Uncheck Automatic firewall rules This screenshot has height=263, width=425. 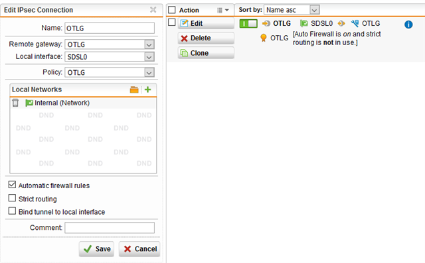[x=12, y=185]
